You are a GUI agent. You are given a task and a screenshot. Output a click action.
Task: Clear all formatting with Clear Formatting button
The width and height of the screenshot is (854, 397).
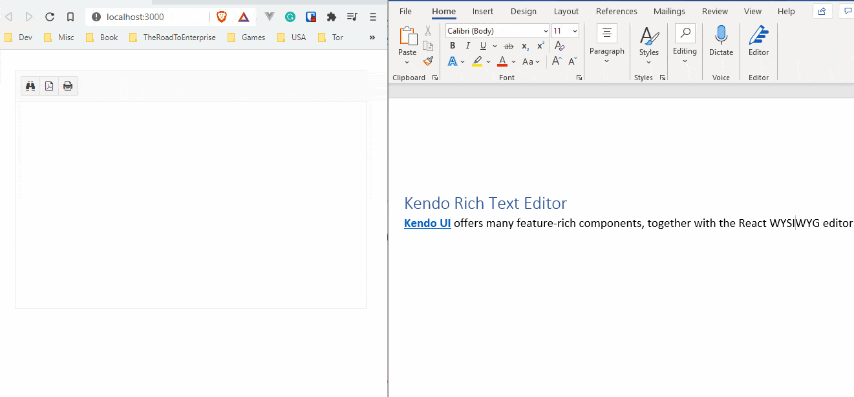tap(559, 45)
